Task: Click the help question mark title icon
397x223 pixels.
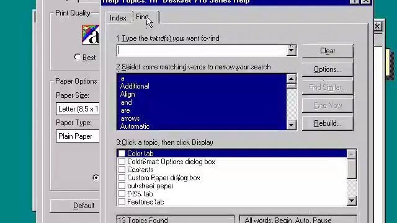Action: (354, 1)
